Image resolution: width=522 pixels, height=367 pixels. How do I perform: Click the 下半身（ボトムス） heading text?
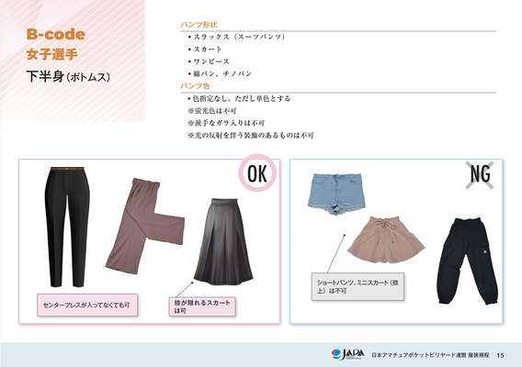(x=68, y=77)
